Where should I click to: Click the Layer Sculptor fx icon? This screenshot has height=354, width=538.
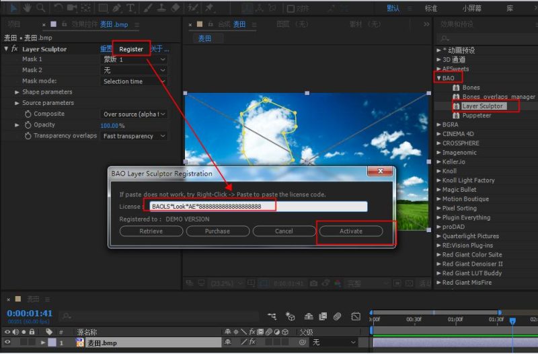pyautogui.click(x=14, y=48)
